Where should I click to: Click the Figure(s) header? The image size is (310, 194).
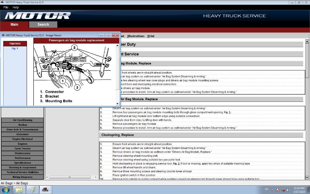[x=15, y=43]
